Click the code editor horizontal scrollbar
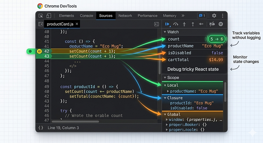The image size is (263, 143). coord(75,122)
